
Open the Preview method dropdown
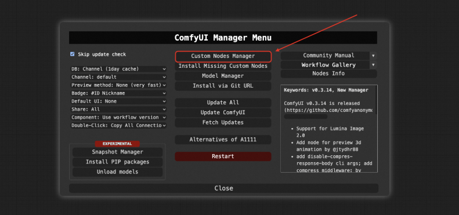[x=118, y=85]
